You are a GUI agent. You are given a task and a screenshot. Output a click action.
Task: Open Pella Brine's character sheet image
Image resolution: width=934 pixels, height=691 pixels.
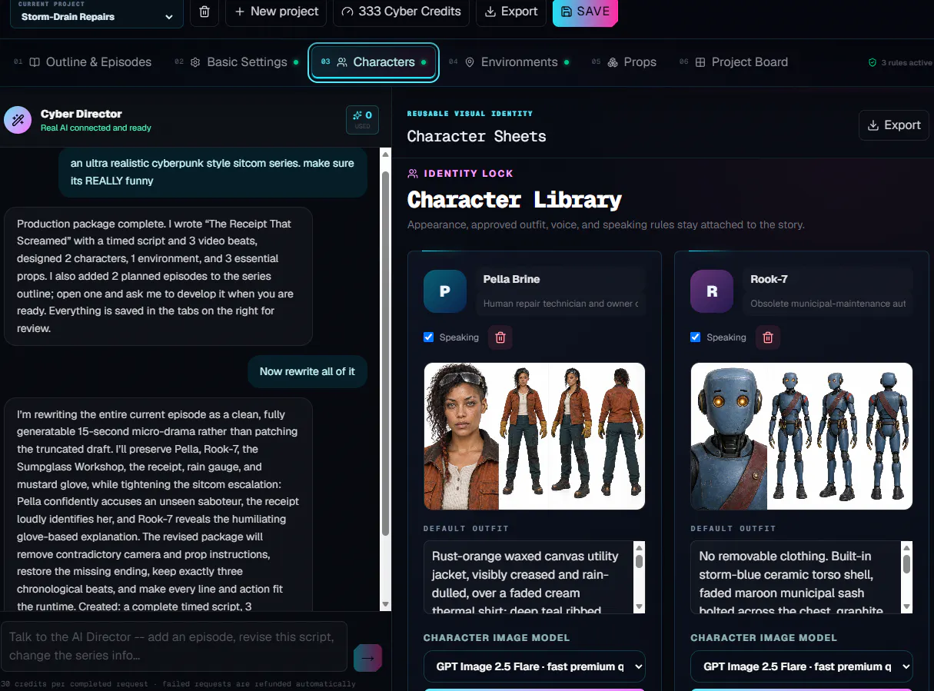pos(534,436)
